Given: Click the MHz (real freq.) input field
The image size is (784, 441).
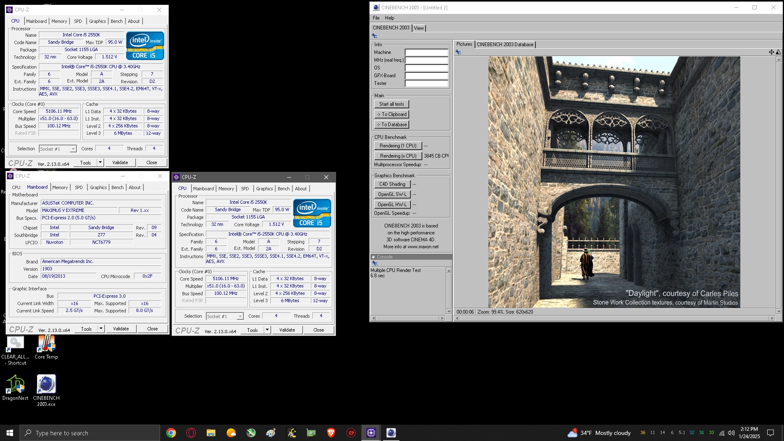Looking at the screenshot, I should 426,60.
